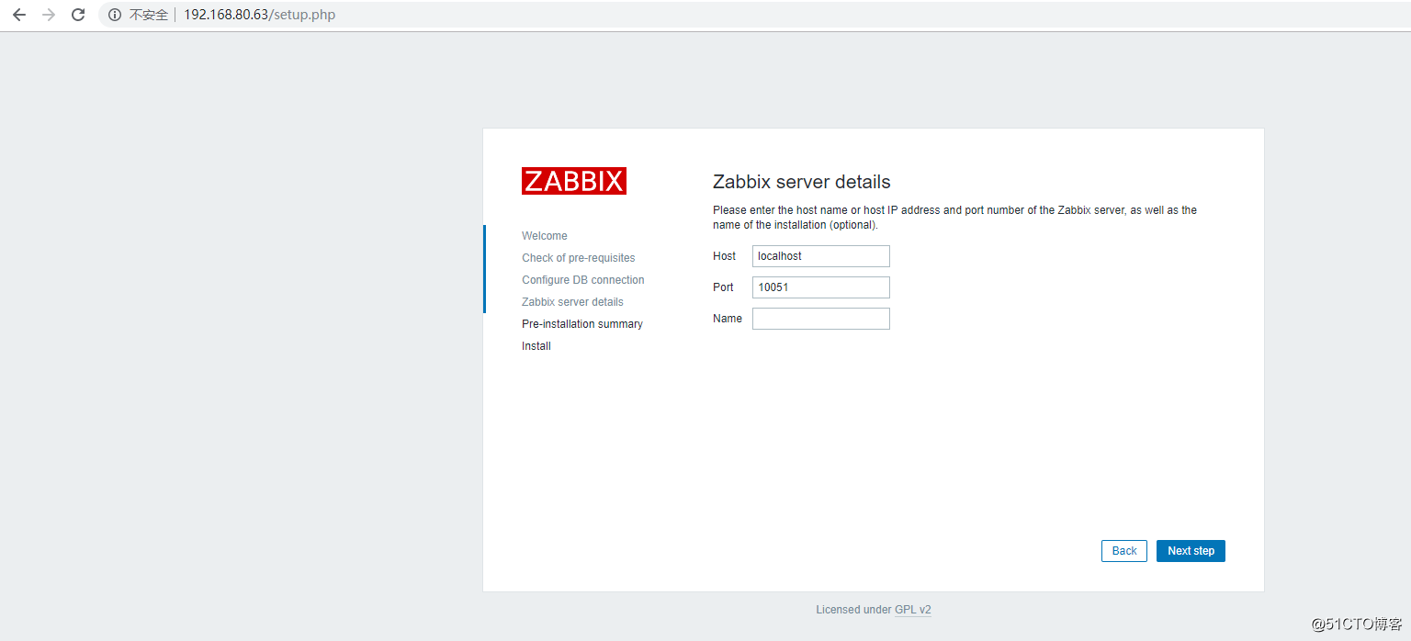Click the Name field label
The image size is (1411, 641).
point(728,319)
